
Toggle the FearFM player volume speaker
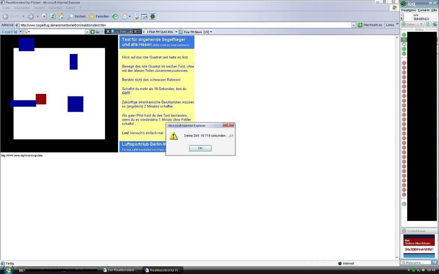point(135,32)
